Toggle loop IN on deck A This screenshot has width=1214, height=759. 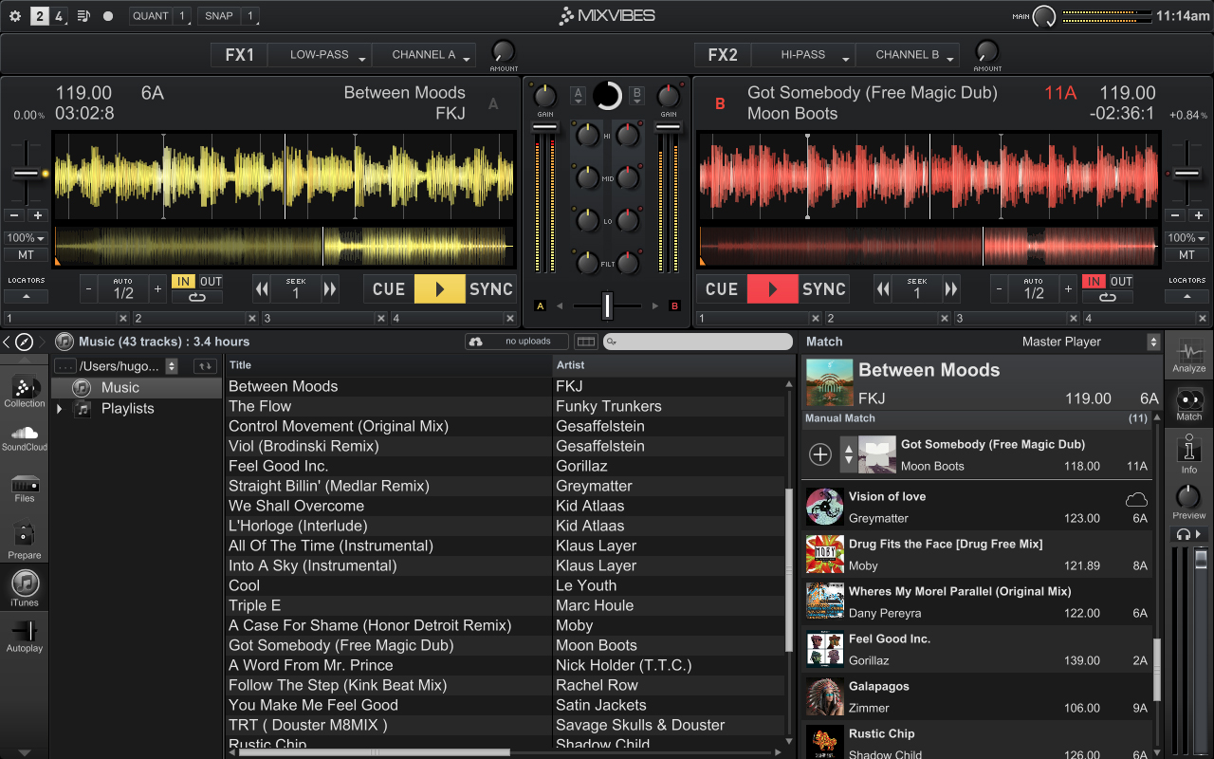pyautogui.click(x=182, y=282)
